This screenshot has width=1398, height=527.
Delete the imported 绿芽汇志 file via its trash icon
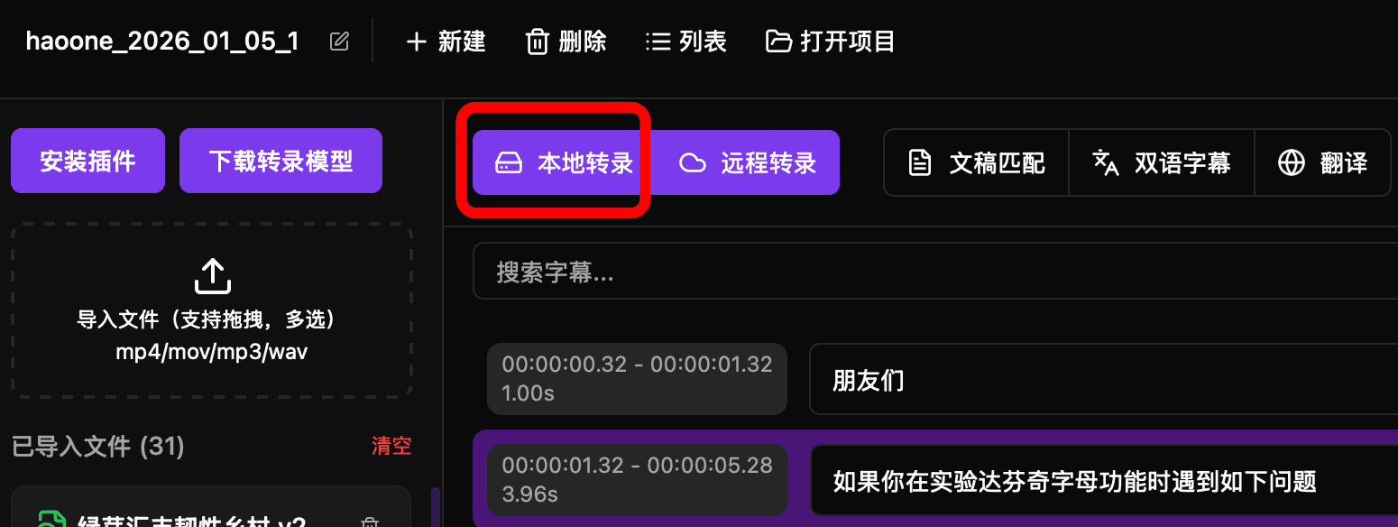click(x=369, y=523)
